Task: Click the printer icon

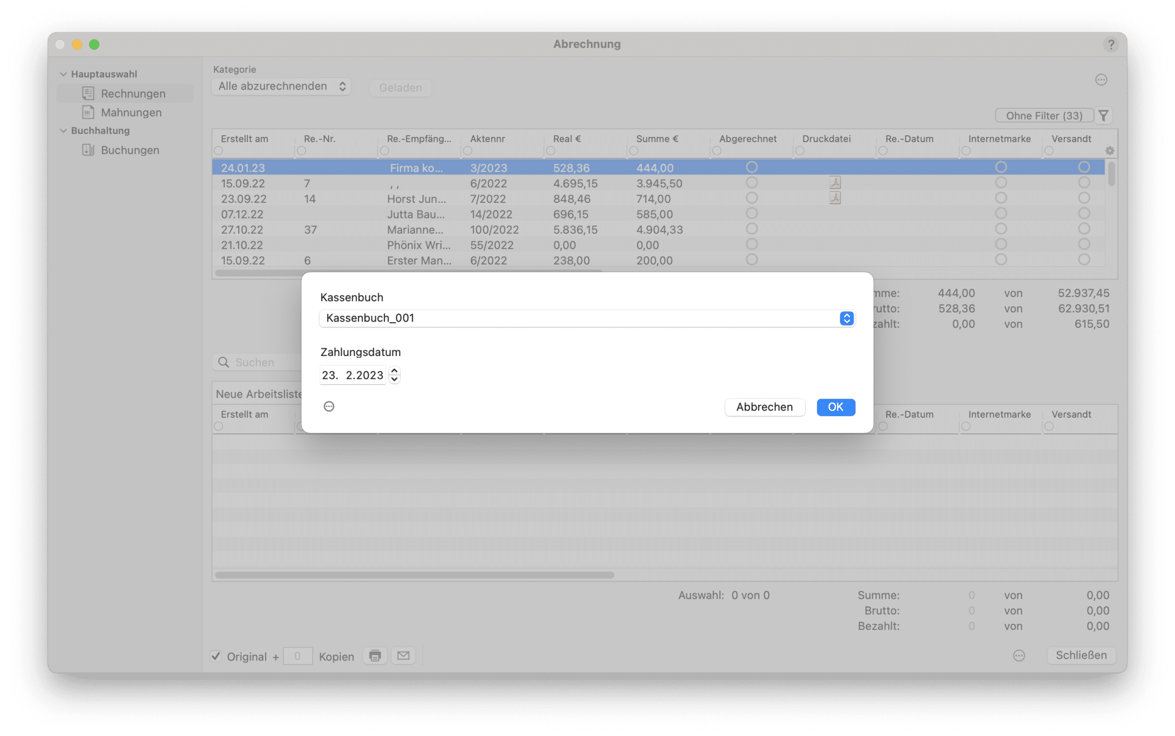Action: [x=375, y=656]
